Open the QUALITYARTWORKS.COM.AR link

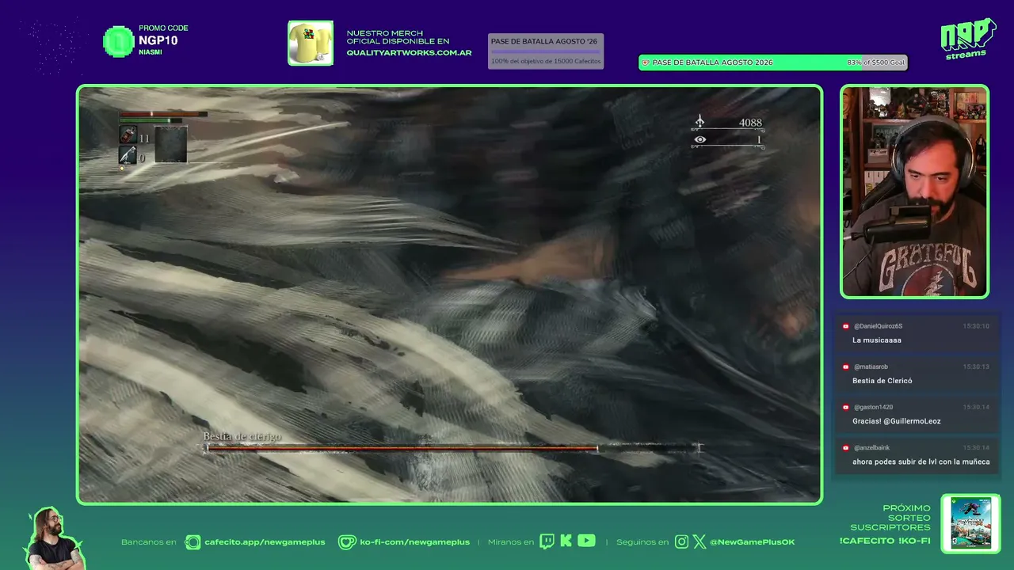coord(409,53)
